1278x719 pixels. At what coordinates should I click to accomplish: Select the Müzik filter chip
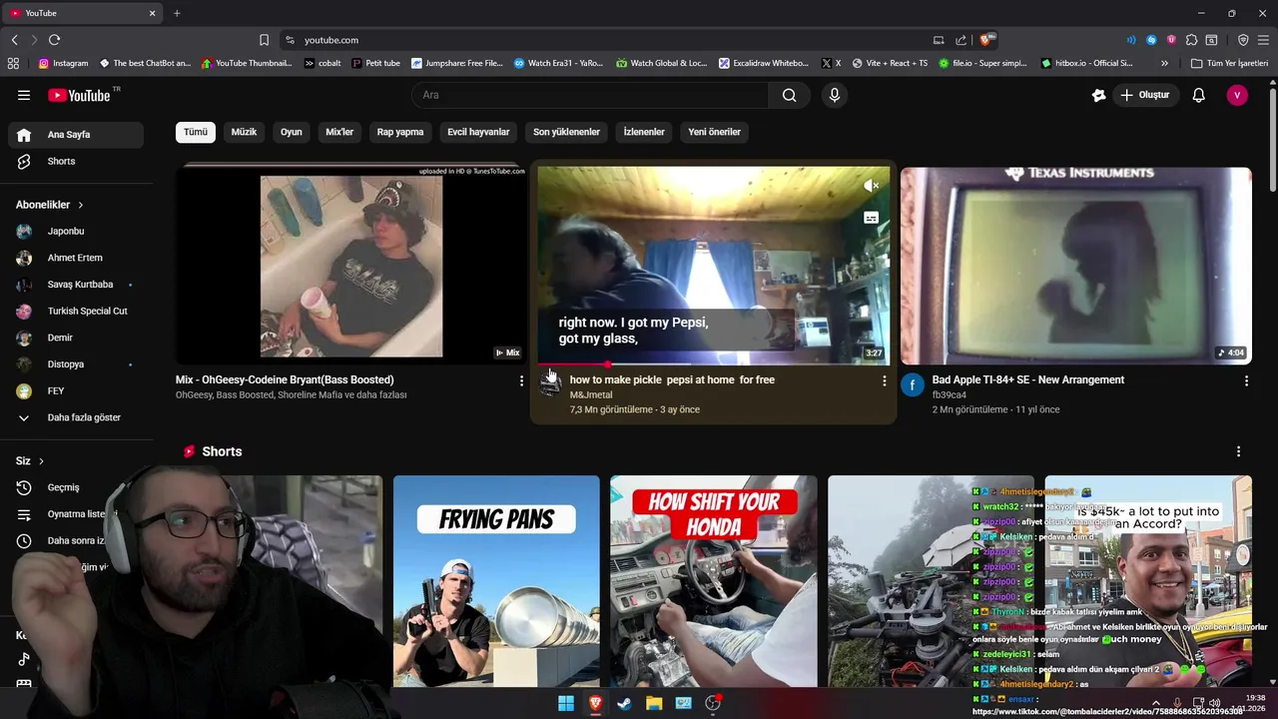point(245,132)
